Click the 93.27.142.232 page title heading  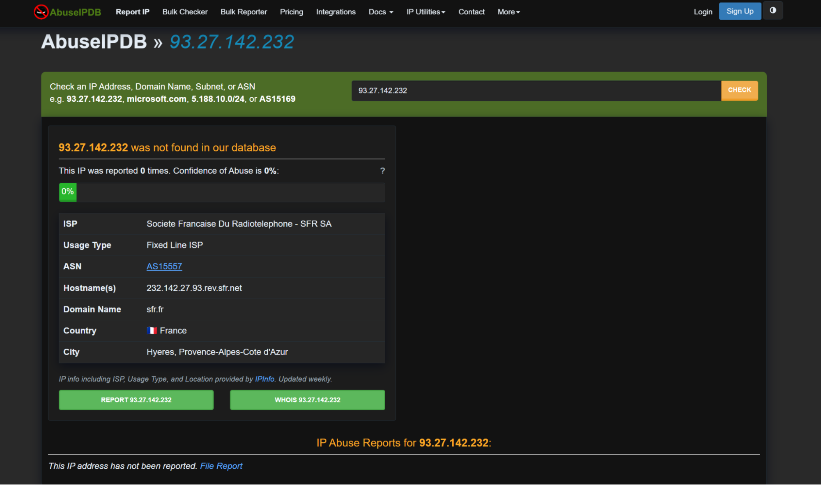232,42
